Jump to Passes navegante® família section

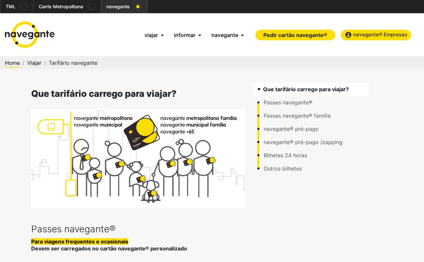pos(297,116)
